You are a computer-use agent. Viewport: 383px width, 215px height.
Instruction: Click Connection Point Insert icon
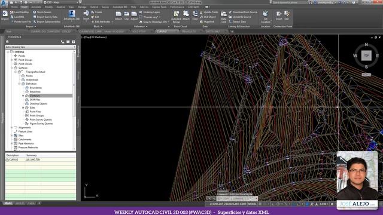click(x=279, y=14)
